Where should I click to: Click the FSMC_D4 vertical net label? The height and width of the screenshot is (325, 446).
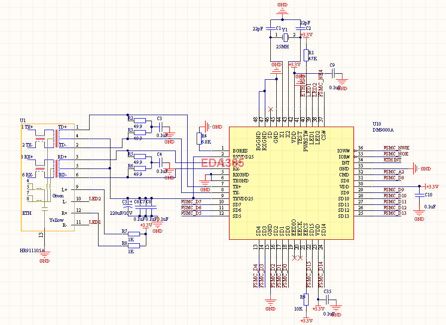pyautogui.click(x=255, y=276)
